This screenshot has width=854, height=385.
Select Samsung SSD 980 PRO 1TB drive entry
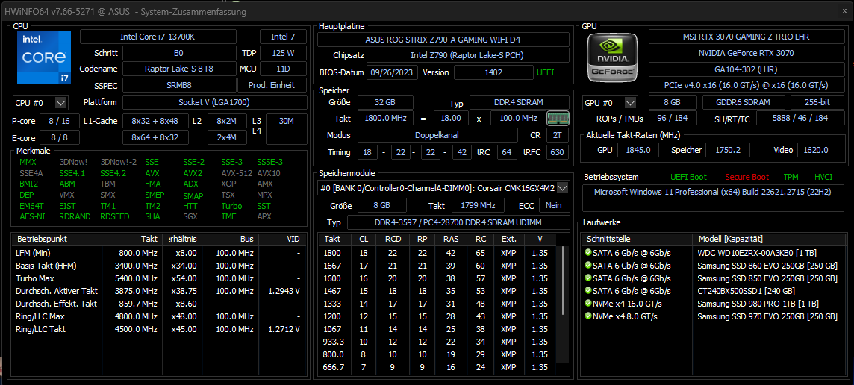(714, 304)
